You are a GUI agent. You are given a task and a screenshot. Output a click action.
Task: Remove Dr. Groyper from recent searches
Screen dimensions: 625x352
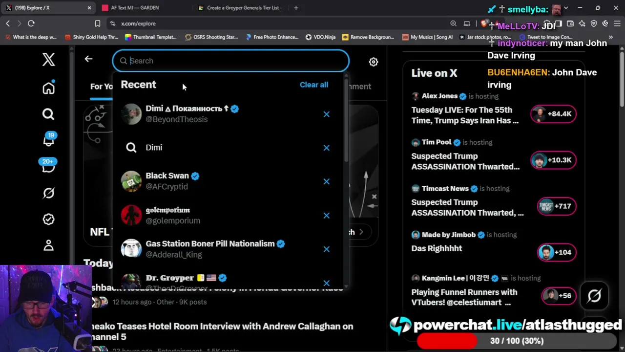click(327, 283)
